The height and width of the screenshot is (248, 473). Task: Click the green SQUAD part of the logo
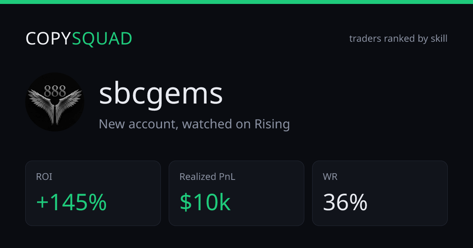(x=102, y=39)
